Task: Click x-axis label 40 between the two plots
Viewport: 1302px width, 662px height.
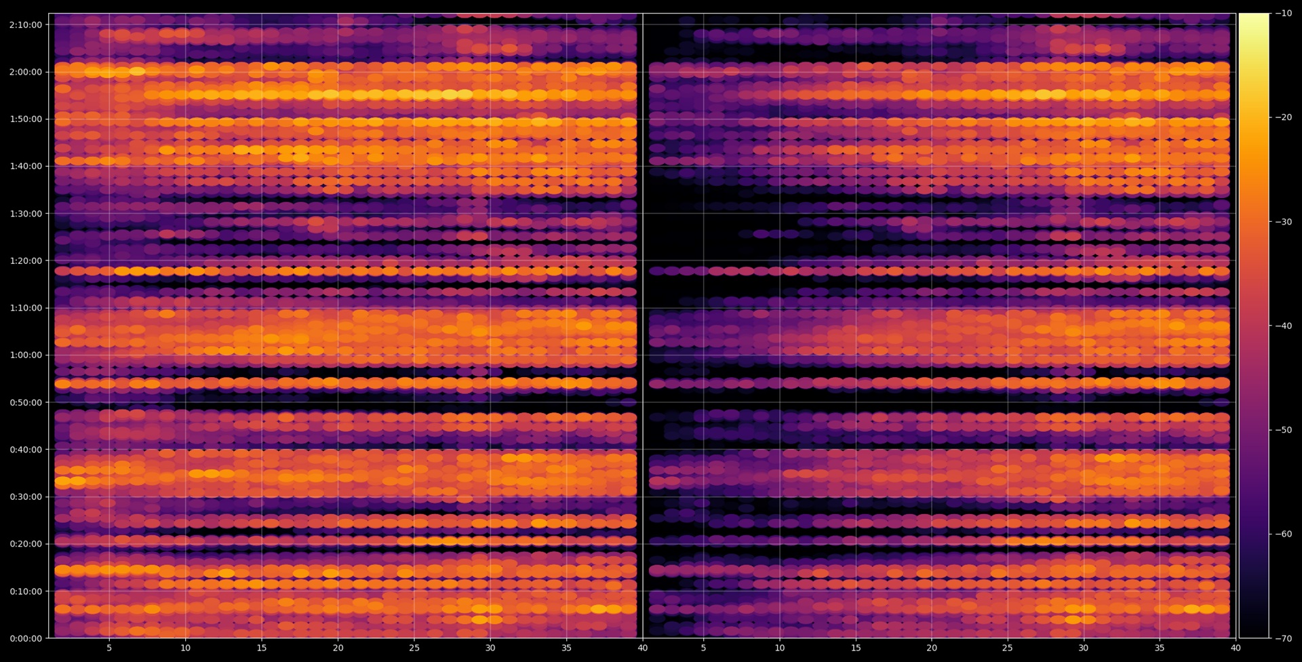Action: 643,648
